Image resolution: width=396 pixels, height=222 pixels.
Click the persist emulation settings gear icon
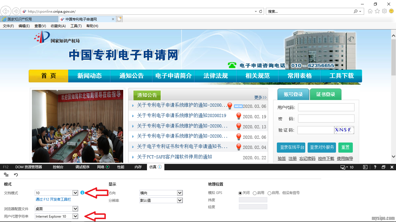(6, 175)
